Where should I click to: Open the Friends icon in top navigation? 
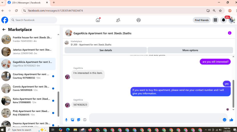118,20
